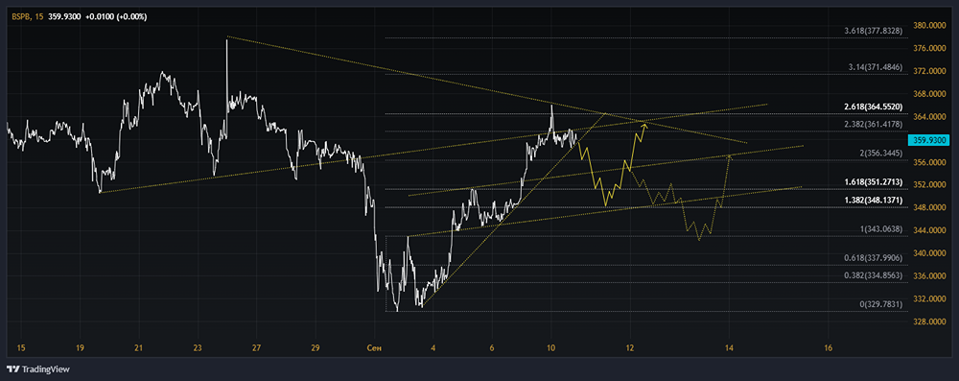Click date 16 on the time axis
Screen dimensions: 959x381
tap(828, 348)
